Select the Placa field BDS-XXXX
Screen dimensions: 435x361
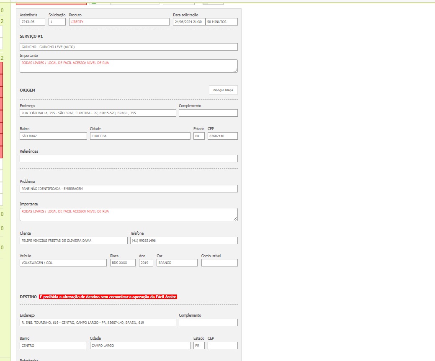pyautogui.click(x=123, y=263)
